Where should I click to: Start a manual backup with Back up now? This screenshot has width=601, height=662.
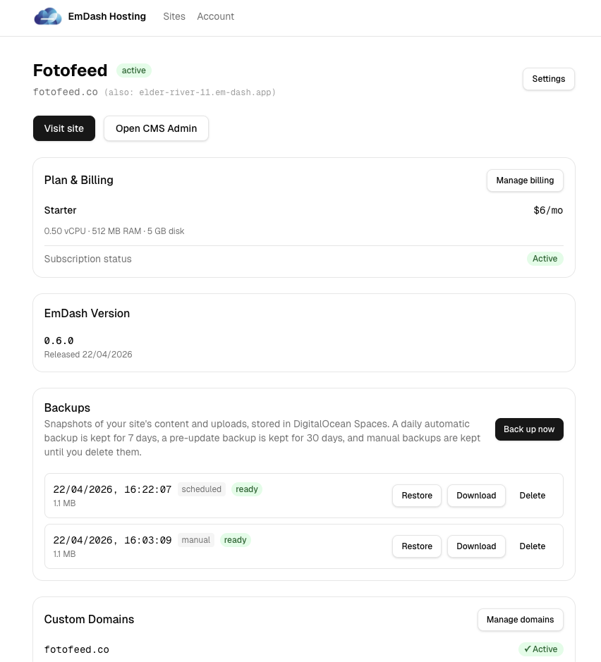529,429
